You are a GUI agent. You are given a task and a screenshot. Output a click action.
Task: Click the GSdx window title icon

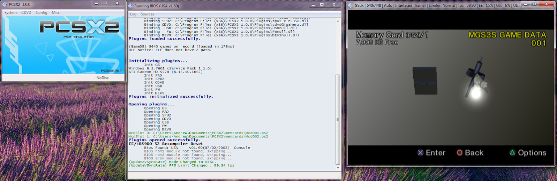pyautogui.click(x=350, y=5)
